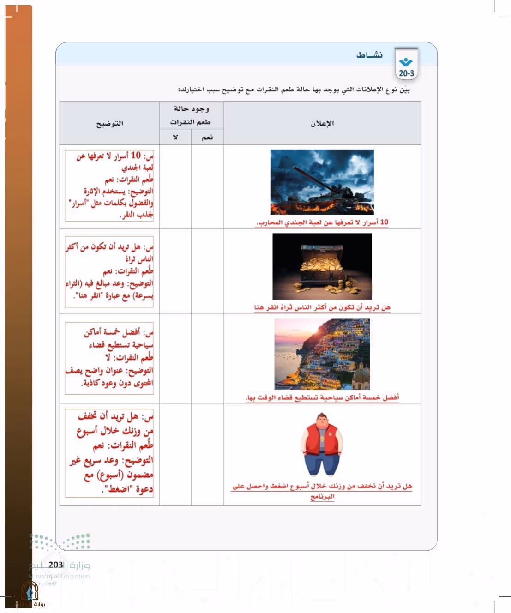
Task: Open the 'أكثر الناس ثراء انقر هنا' link
Action: pos(322,307)
